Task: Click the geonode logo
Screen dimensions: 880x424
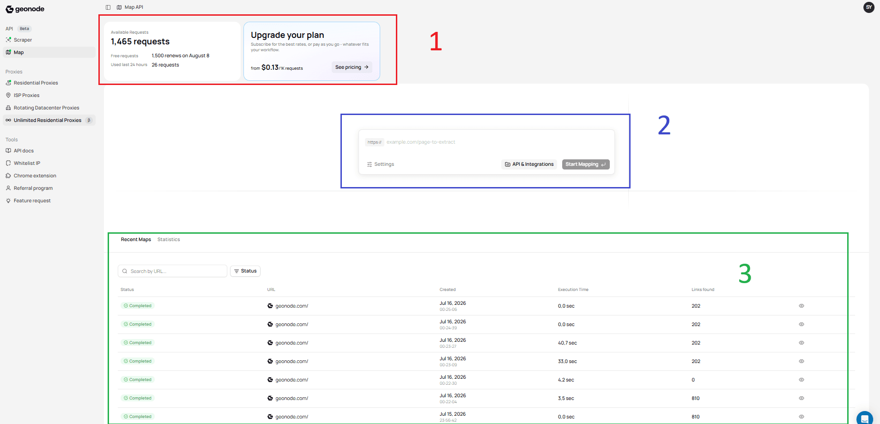Action: coord(25,9)
